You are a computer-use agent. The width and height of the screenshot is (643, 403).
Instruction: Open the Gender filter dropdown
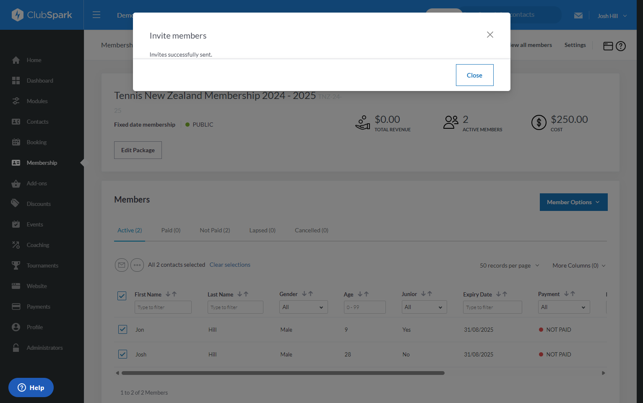(x=304, y=307)
